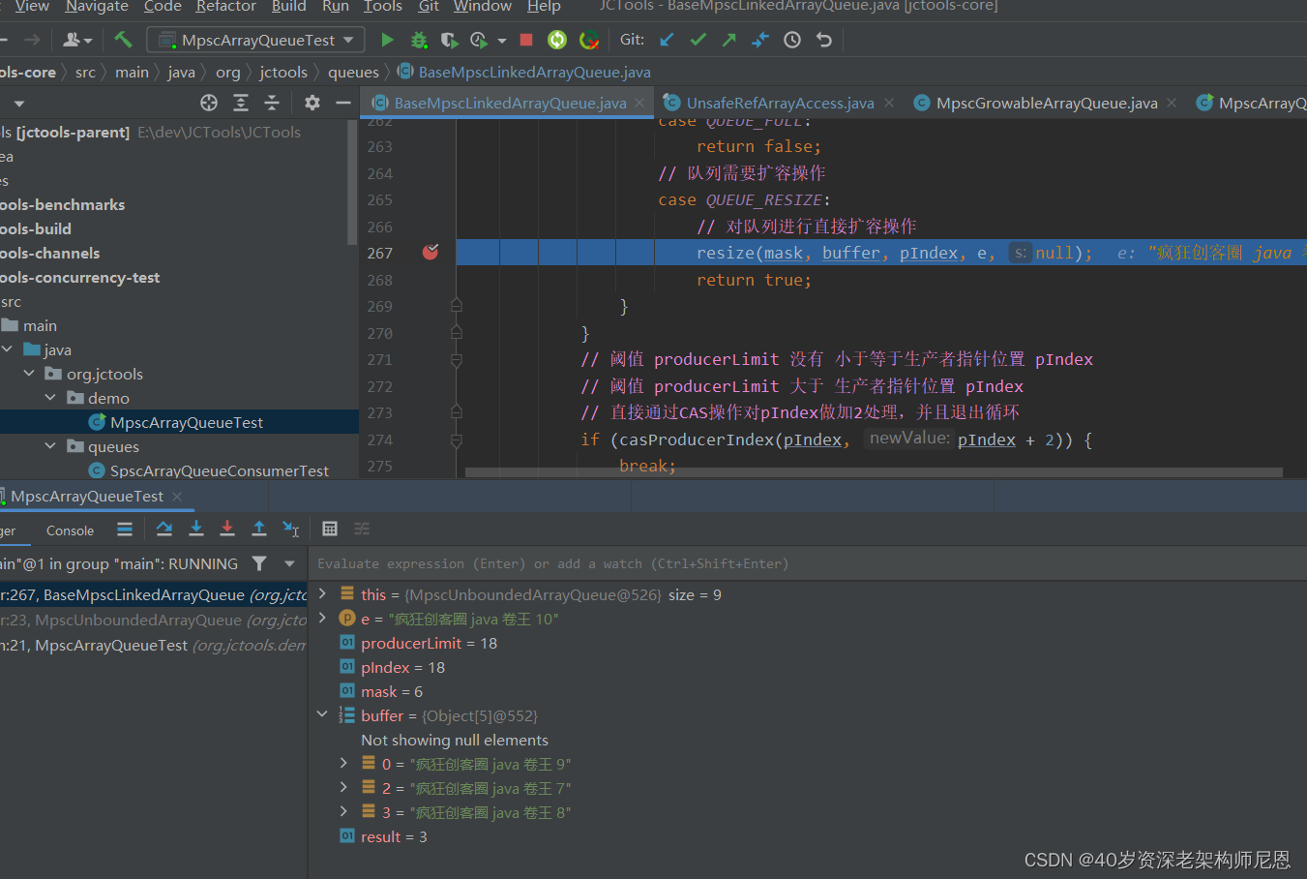Commit changes with green checkmark icon
The image size is (1307, 879).
[698, 40]
